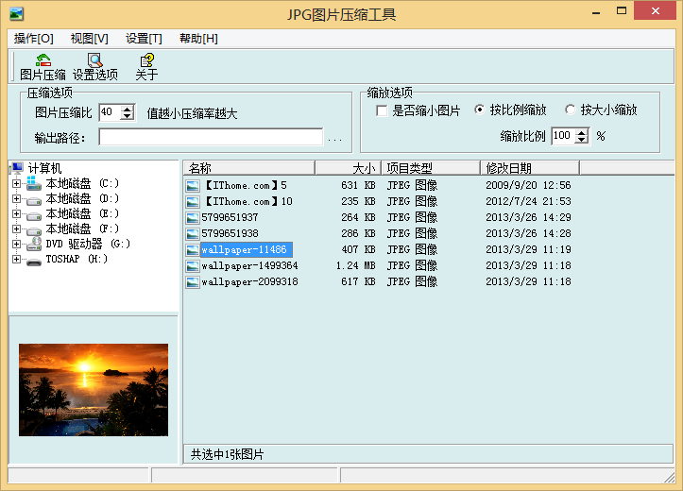
Task: Click the 本地磁盘 (D:) drive icon
Action: [x=34, y=201]
